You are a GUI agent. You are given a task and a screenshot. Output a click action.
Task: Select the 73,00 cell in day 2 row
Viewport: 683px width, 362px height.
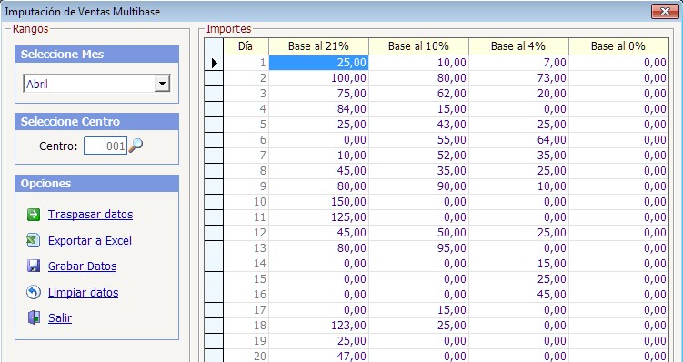[518, 78]
